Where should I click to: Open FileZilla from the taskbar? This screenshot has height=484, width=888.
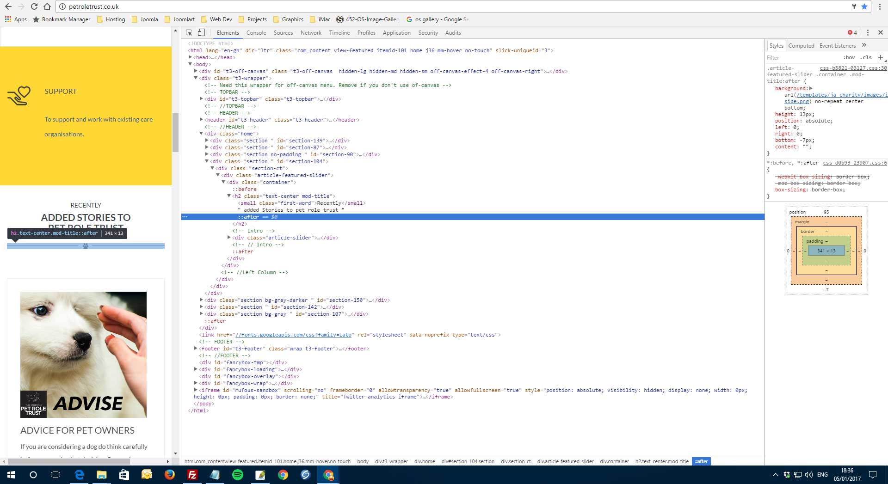(192, 475)
